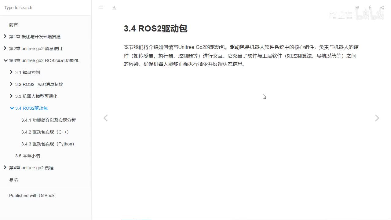The width and height of the screenshot is (391, 220).
Task: Open the 前言 page
Action: [13, 25]
